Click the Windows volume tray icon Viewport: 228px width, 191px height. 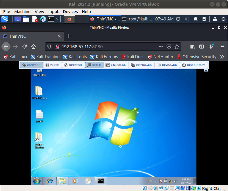pos(176,181)
